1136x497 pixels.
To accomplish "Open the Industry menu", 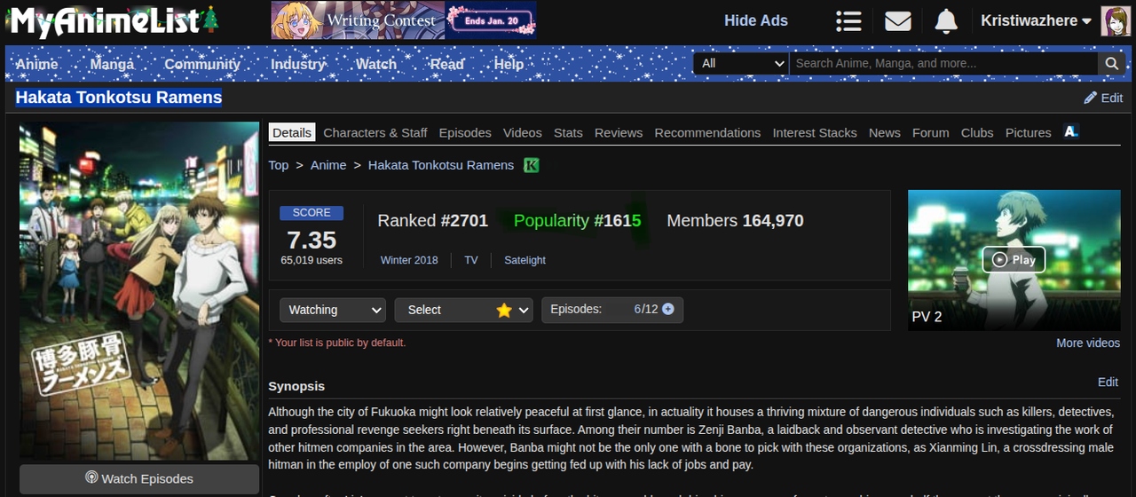I will point(298,64).
